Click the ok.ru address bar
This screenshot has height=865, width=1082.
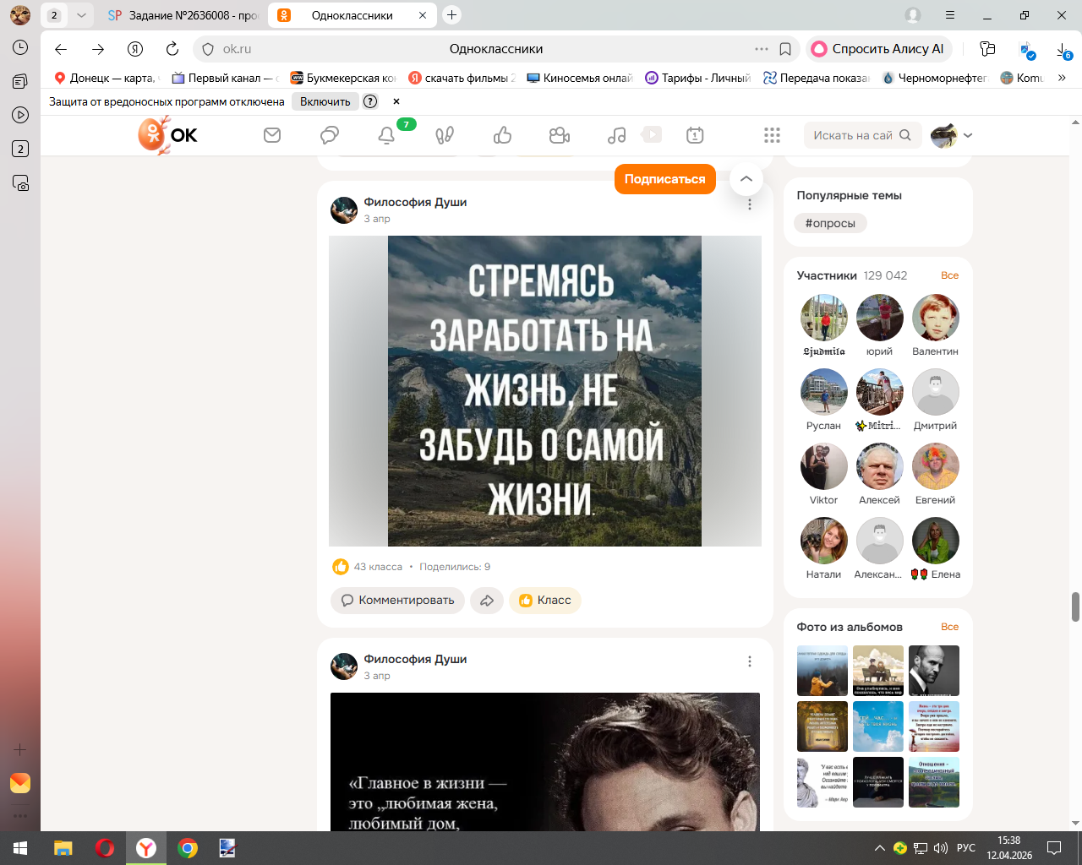pyautogui.click(x=495, y=49)
